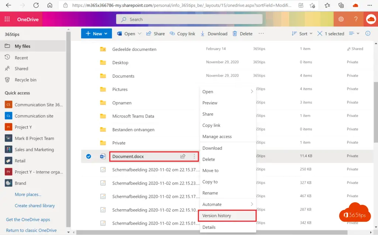Open Microsoft Teams Data folder
The image size is (378, 235).
133,116
